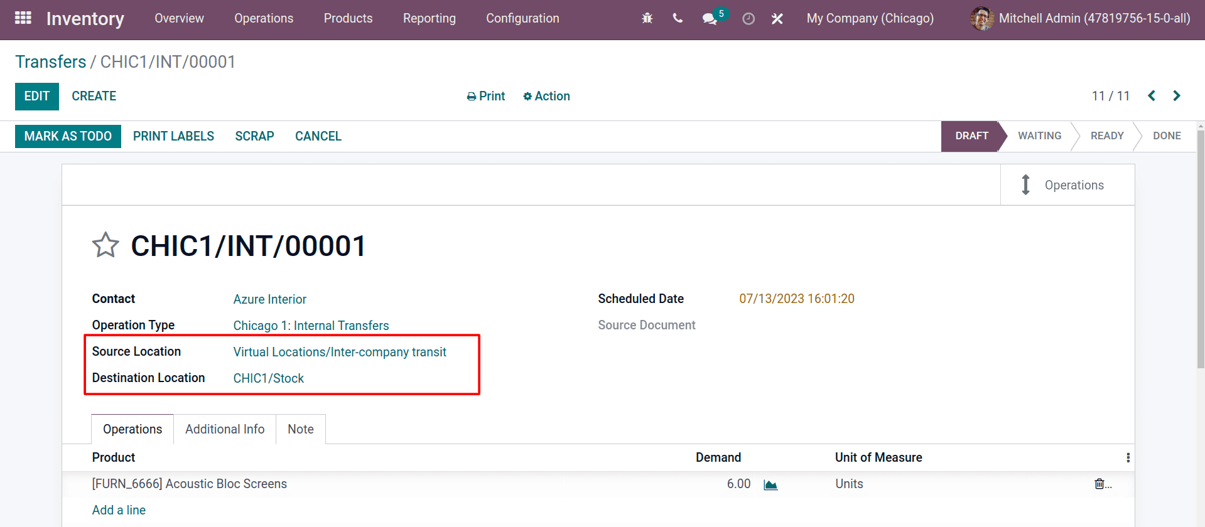
Task: Sort by Product column header
Action: pos(114,457)
